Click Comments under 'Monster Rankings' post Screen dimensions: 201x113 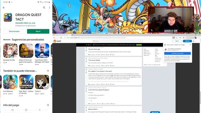[x=92, y=55]
